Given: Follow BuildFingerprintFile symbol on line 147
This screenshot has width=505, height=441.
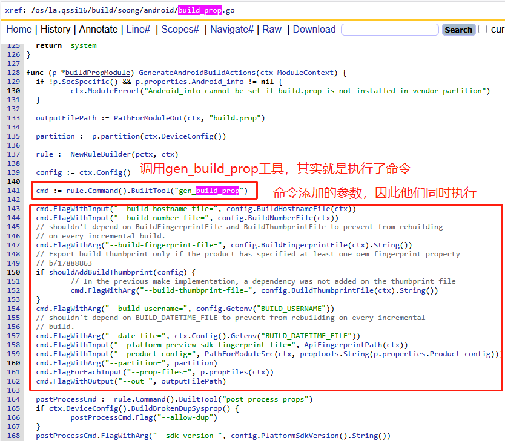Looking at the screenshot, I should click(305, 245).
